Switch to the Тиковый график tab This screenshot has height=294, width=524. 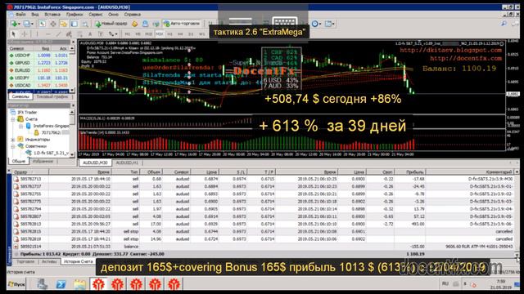(x=52, y=96)
